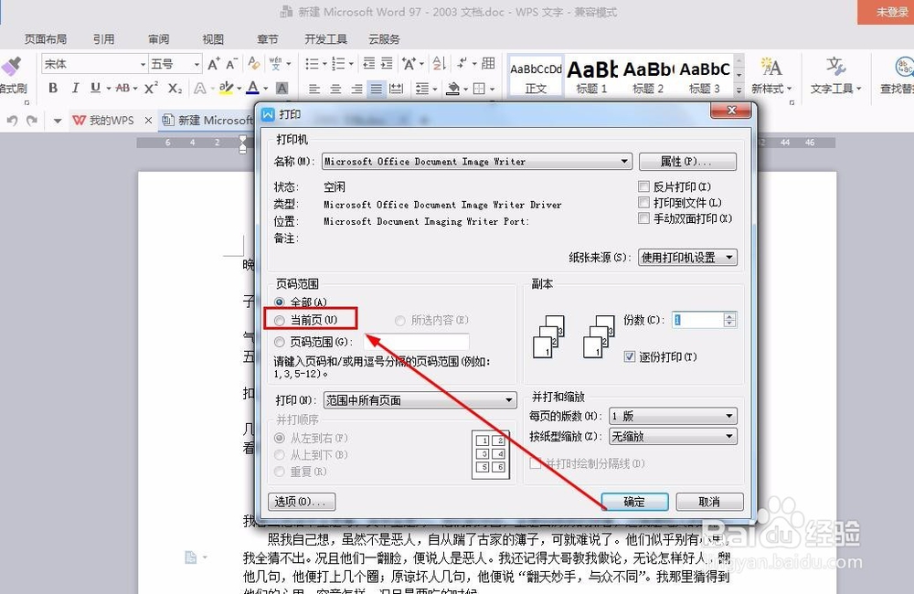Undo the last action

point(12,120)
